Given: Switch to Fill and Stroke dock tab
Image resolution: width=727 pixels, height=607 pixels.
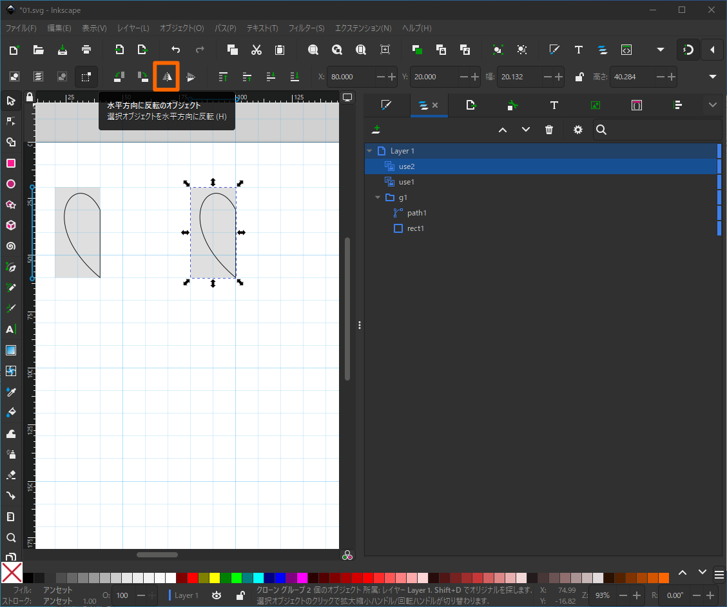Looking at the screenshot, I should pyautogui.click(x=386, y=105).
